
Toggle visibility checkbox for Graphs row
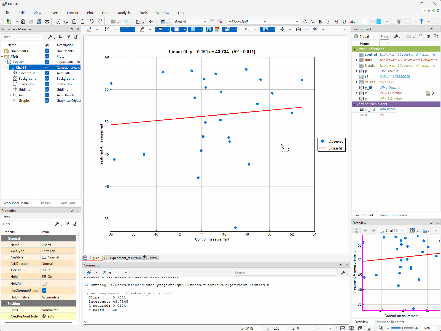pyautogui.click(x=47, y=100)
